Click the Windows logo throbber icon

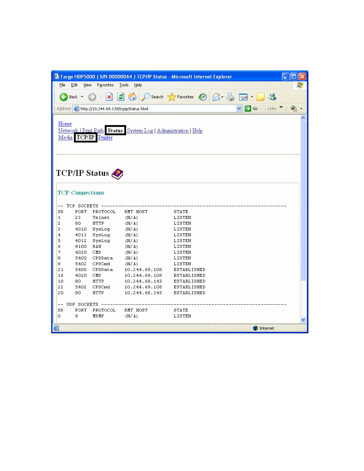coord(300,85)
